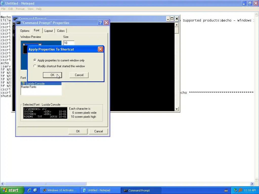259x194 pixels.
Task: Minimize the Notepad window
Action: [244, 3]
